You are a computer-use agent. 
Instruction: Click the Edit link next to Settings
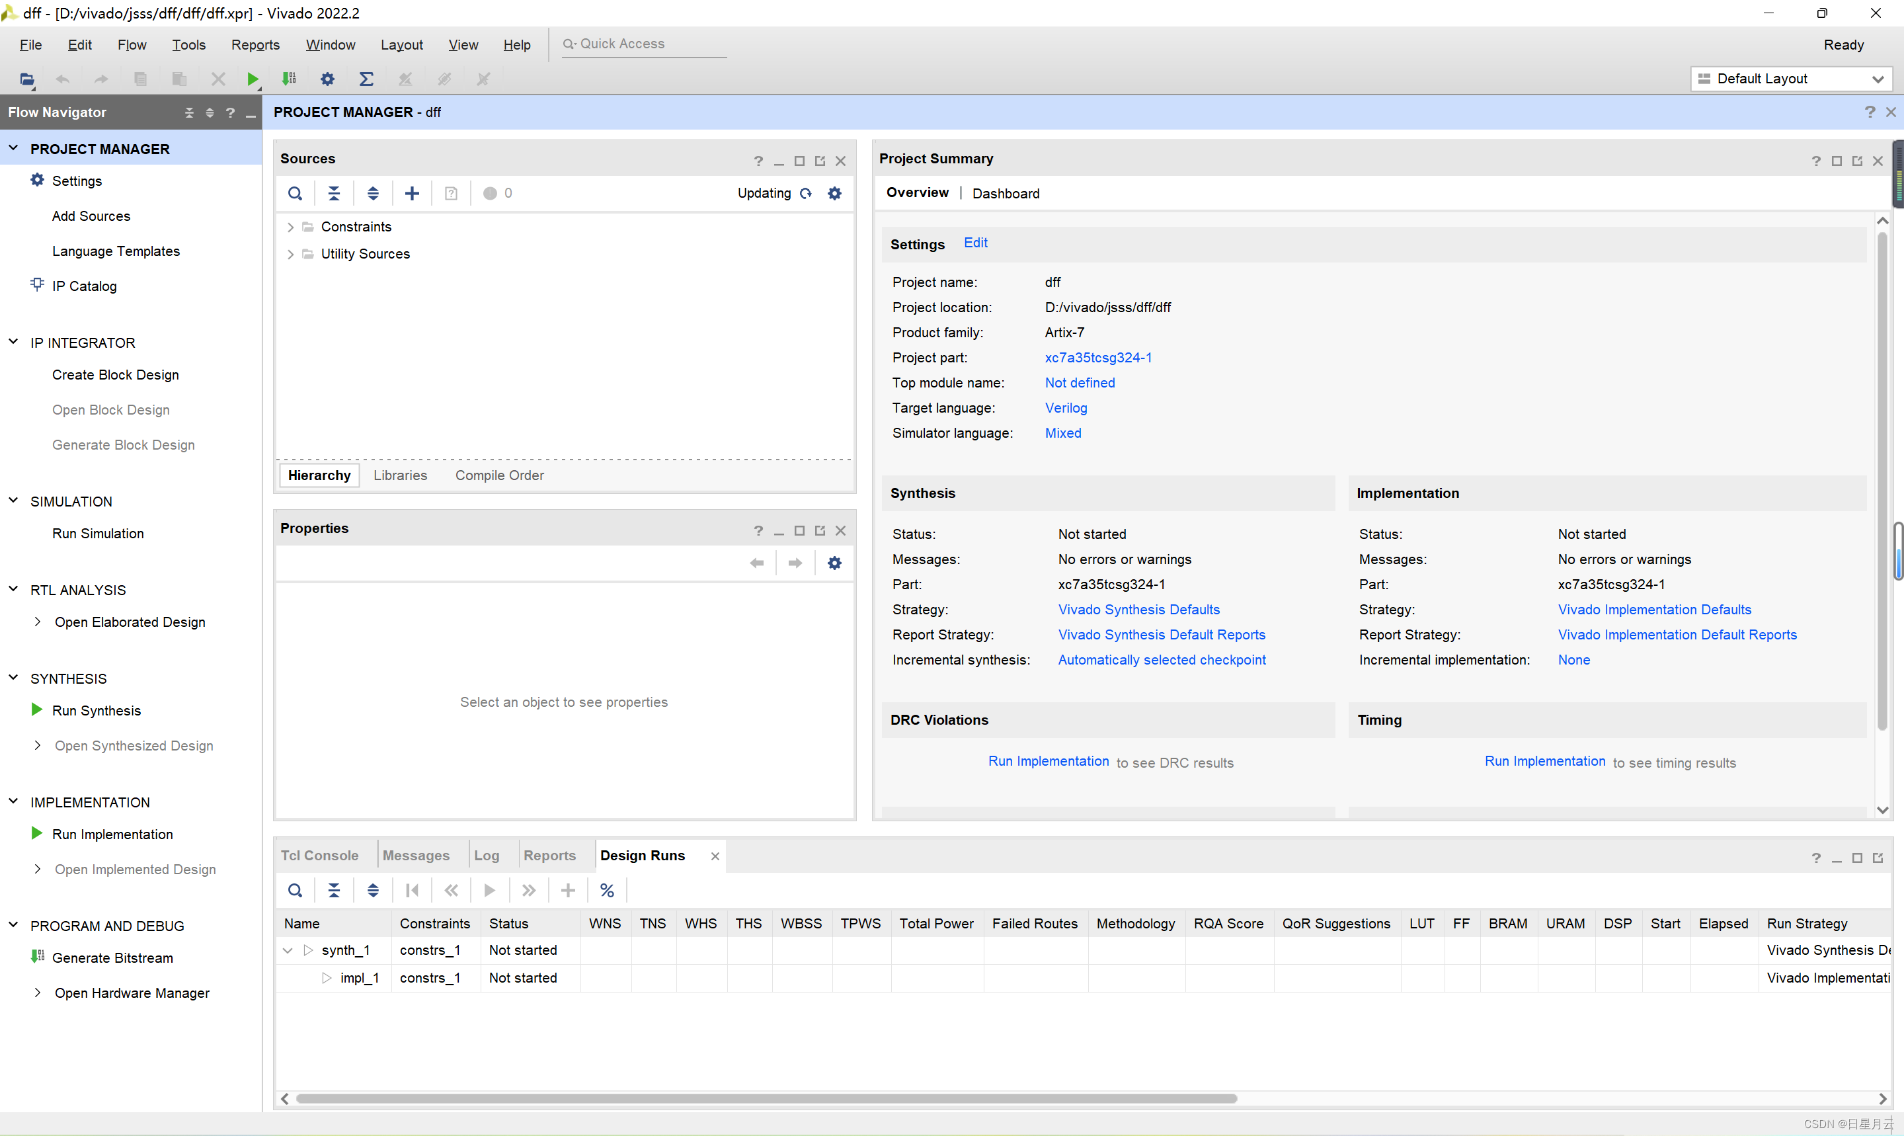975,243
